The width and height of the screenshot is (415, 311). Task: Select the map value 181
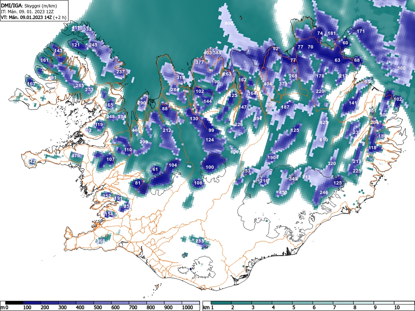point(332,33)
